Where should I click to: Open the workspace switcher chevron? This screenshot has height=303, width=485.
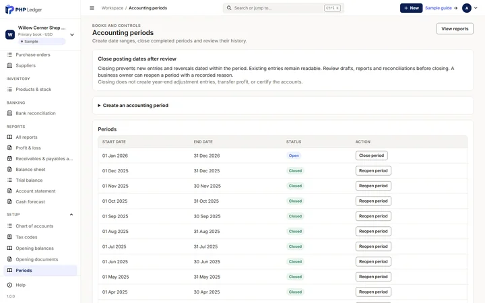[72, 34]
